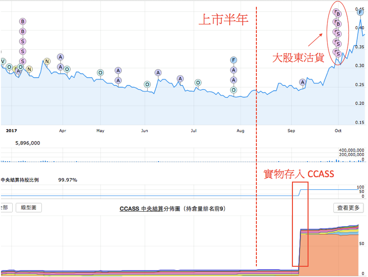
Task: Click the Aug label on the time axis
Action: [240, 131]
